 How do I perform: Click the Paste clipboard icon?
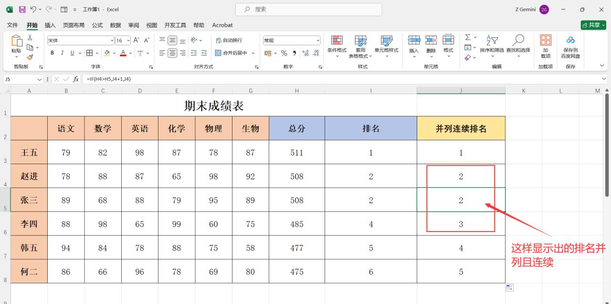pos(16,42)
